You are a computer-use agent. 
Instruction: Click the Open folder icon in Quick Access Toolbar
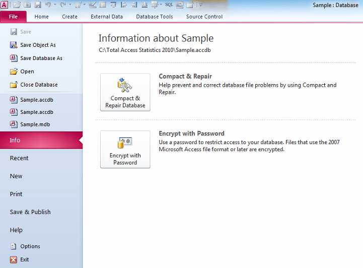pyautogui.click(x=17, y=5)
